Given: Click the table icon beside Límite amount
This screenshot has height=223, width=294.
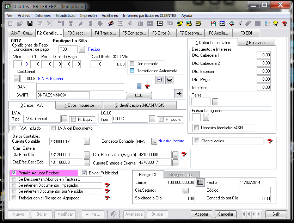Looking at the screenshot, I should pyautogui.click(x=200, y=182).
